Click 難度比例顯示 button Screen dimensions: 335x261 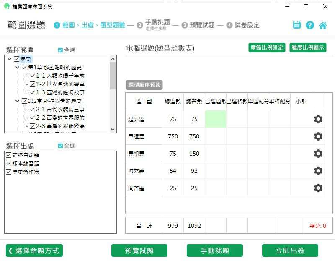pos(308,47)
